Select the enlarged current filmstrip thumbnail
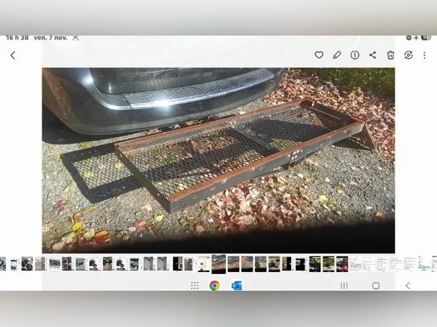Viewport: 437px width, 327px height. coord(218,264)
